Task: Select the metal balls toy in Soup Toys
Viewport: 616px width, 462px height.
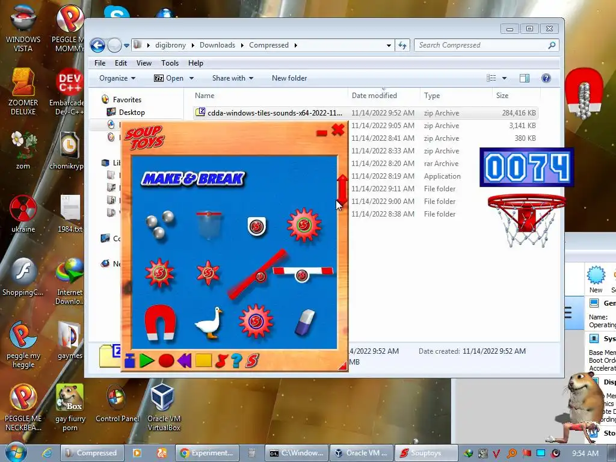Action: (x=160, y=226)
